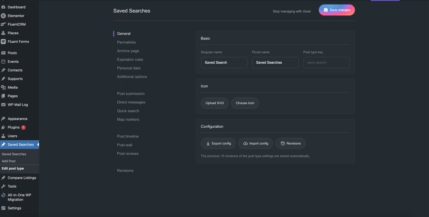
Task: Open Fluent Forms icon in sidebar
Action: [3, 41]
